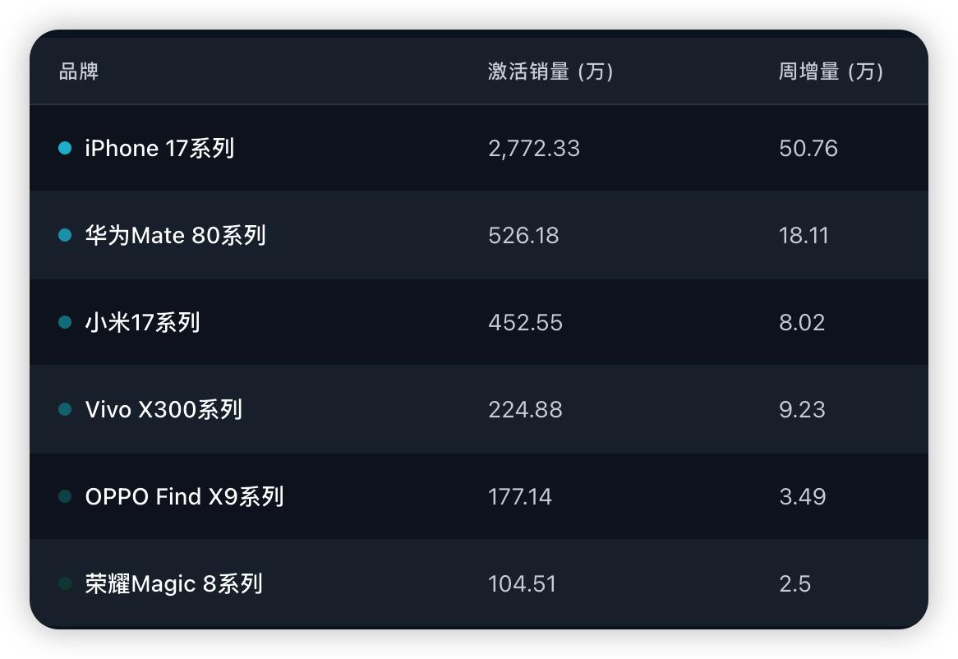
Task: Click the 品牌 column header
Action: pyautogui.click(x=79, y=71)
